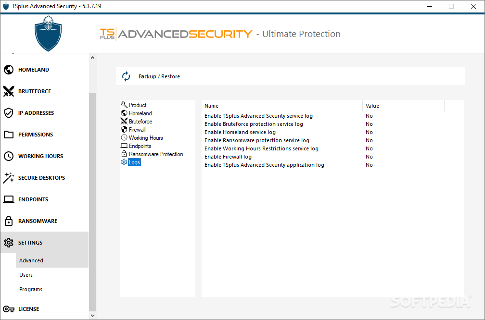This screenshot has width=485, height=320.
Task: Click the sidebar vertical scrollbar thumb
Action: (x=92, y=202)
